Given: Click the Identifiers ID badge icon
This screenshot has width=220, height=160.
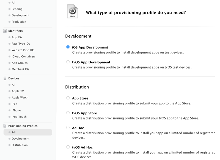Looking at the screenshot, I should 5,31.
